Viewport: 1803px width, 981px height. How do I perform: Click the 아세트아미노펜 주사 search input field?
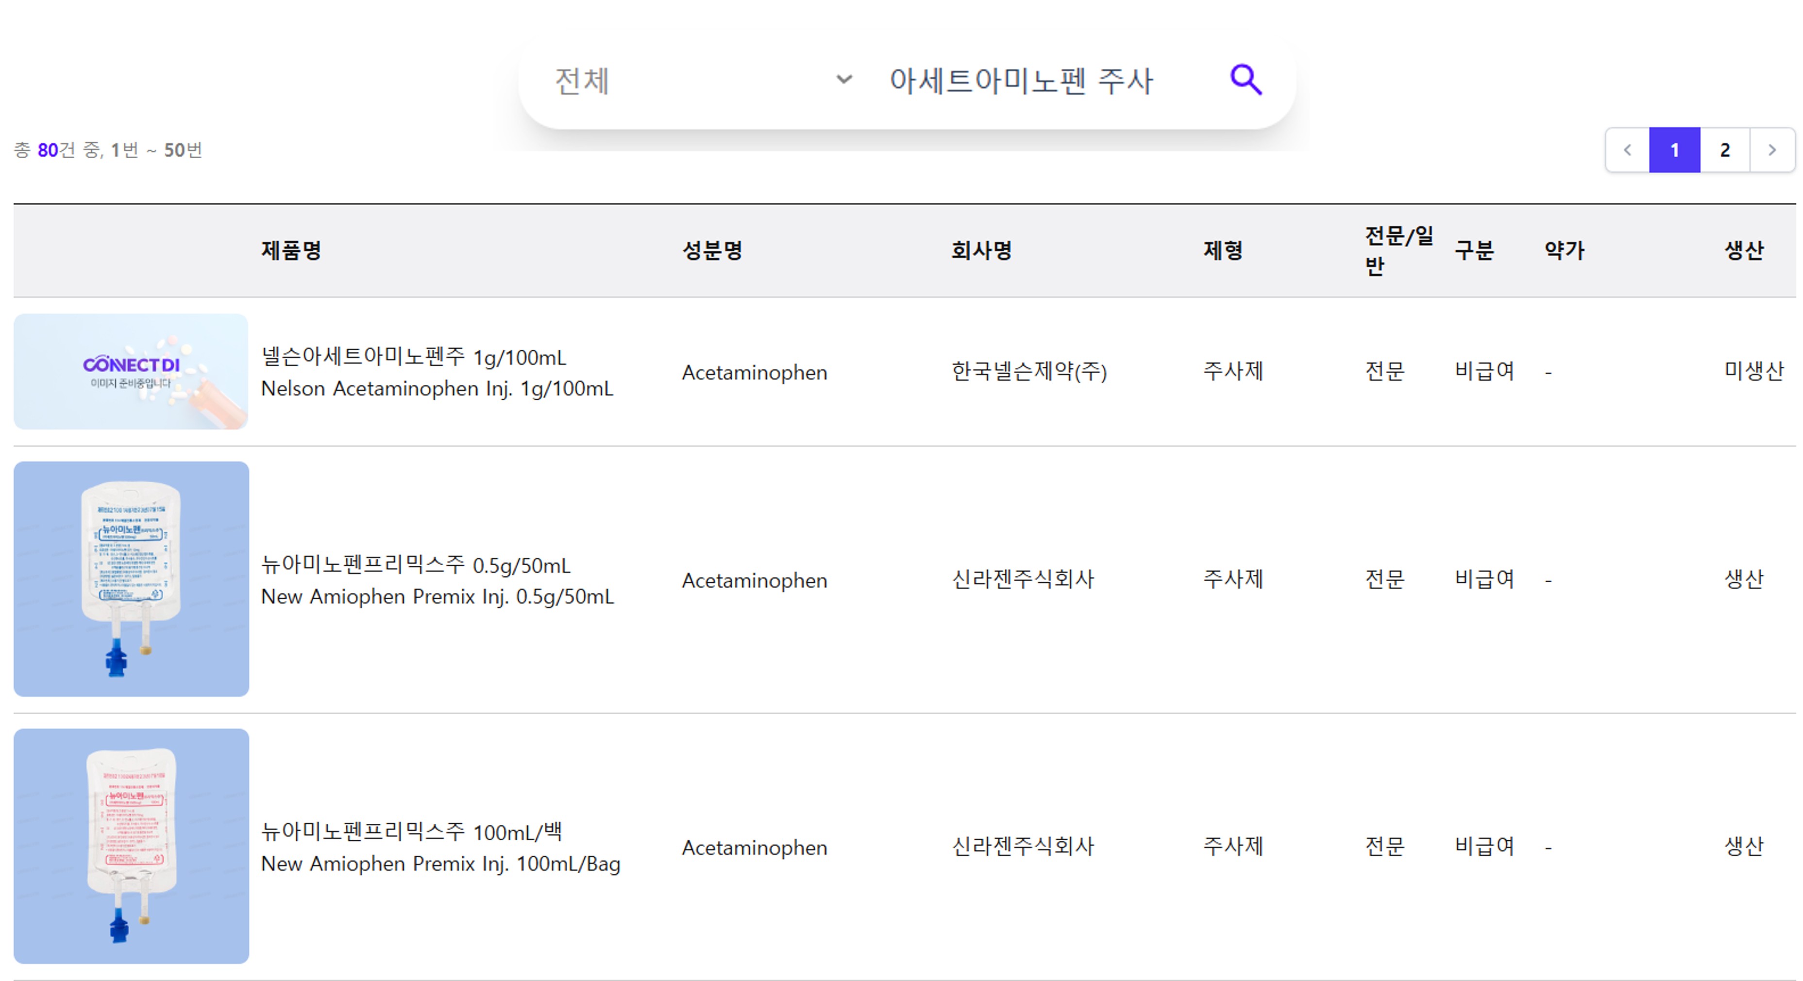(1036, 81)
